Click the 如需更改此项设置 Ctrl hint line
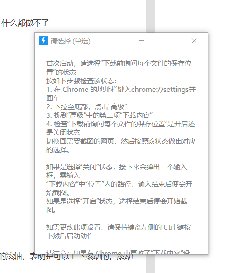 point(119,231)
